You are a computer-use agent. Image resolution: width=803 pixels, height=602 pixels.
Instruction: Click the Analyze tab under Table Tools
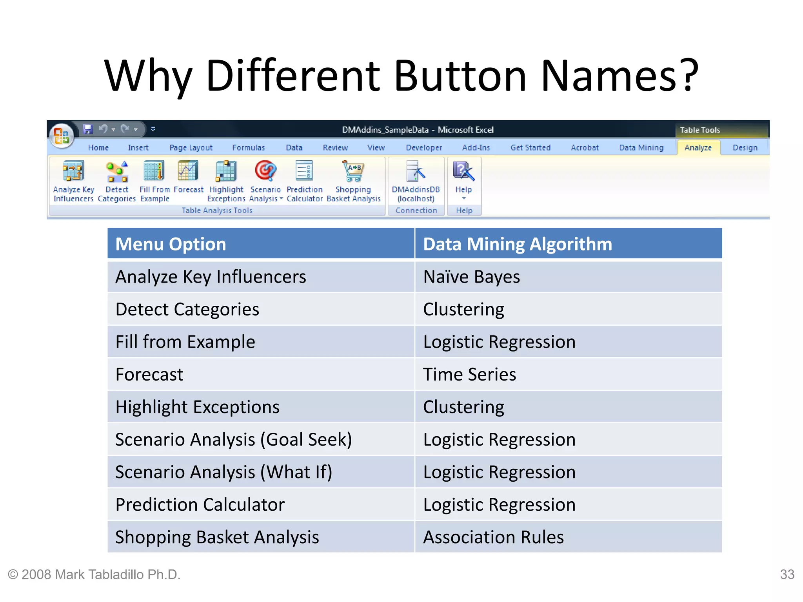click(698, 148)
